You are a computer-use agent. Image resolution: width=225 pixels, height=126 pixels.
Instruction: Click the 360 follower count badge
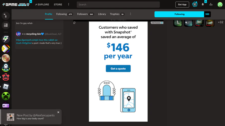(x=207, y=14)
